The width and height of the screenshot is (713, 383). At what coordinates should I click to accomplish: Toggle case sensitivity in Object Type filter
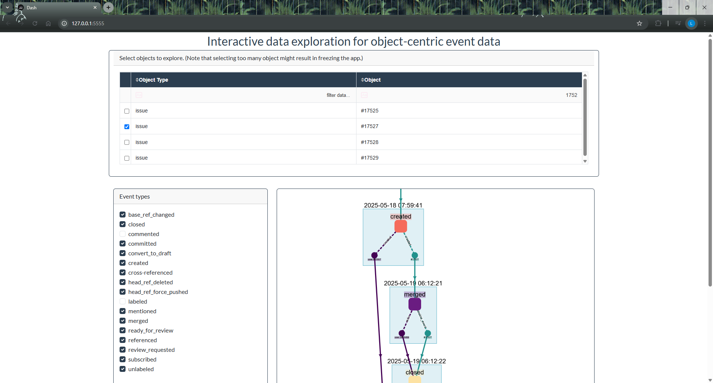[139, 95]
